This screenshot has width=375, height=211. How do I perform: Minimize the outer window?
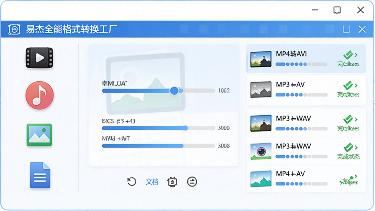click(315, 10)
